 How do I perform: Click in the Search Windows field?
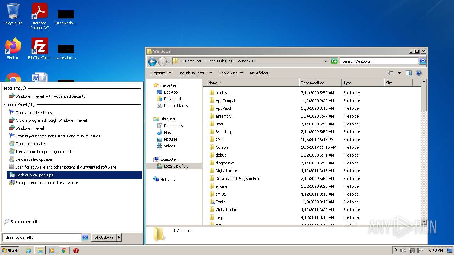click(379, 61)
